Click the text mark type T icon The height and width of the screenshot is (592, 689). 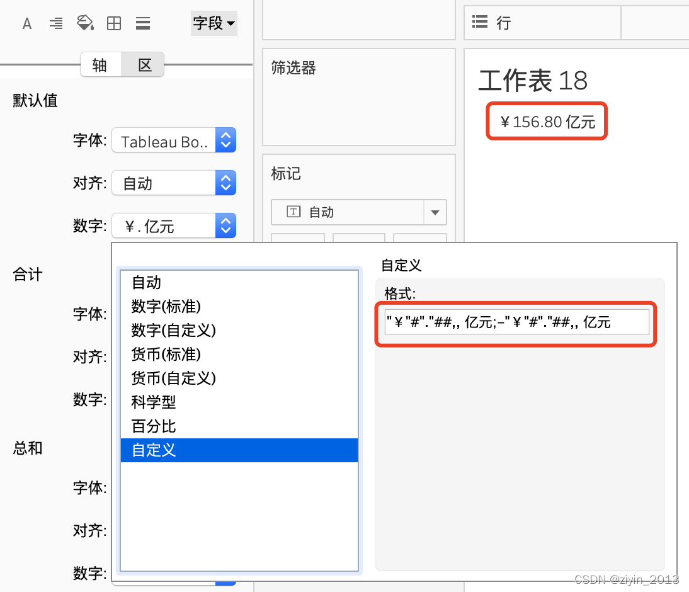pyautogui.click(x=293, y=212)
